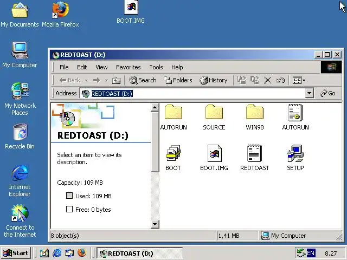Select the AUTORUN setup information file

coord(295,118)
